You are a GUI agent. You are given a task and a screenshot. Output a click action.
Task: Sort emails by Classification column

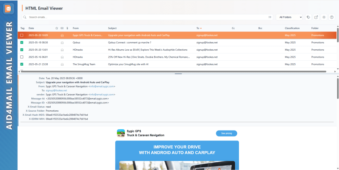tap(292, 28)
